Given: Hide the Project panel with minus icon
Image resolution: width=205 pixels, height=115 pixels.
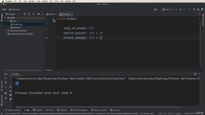Looking at the screenshot, I should 43,14.
